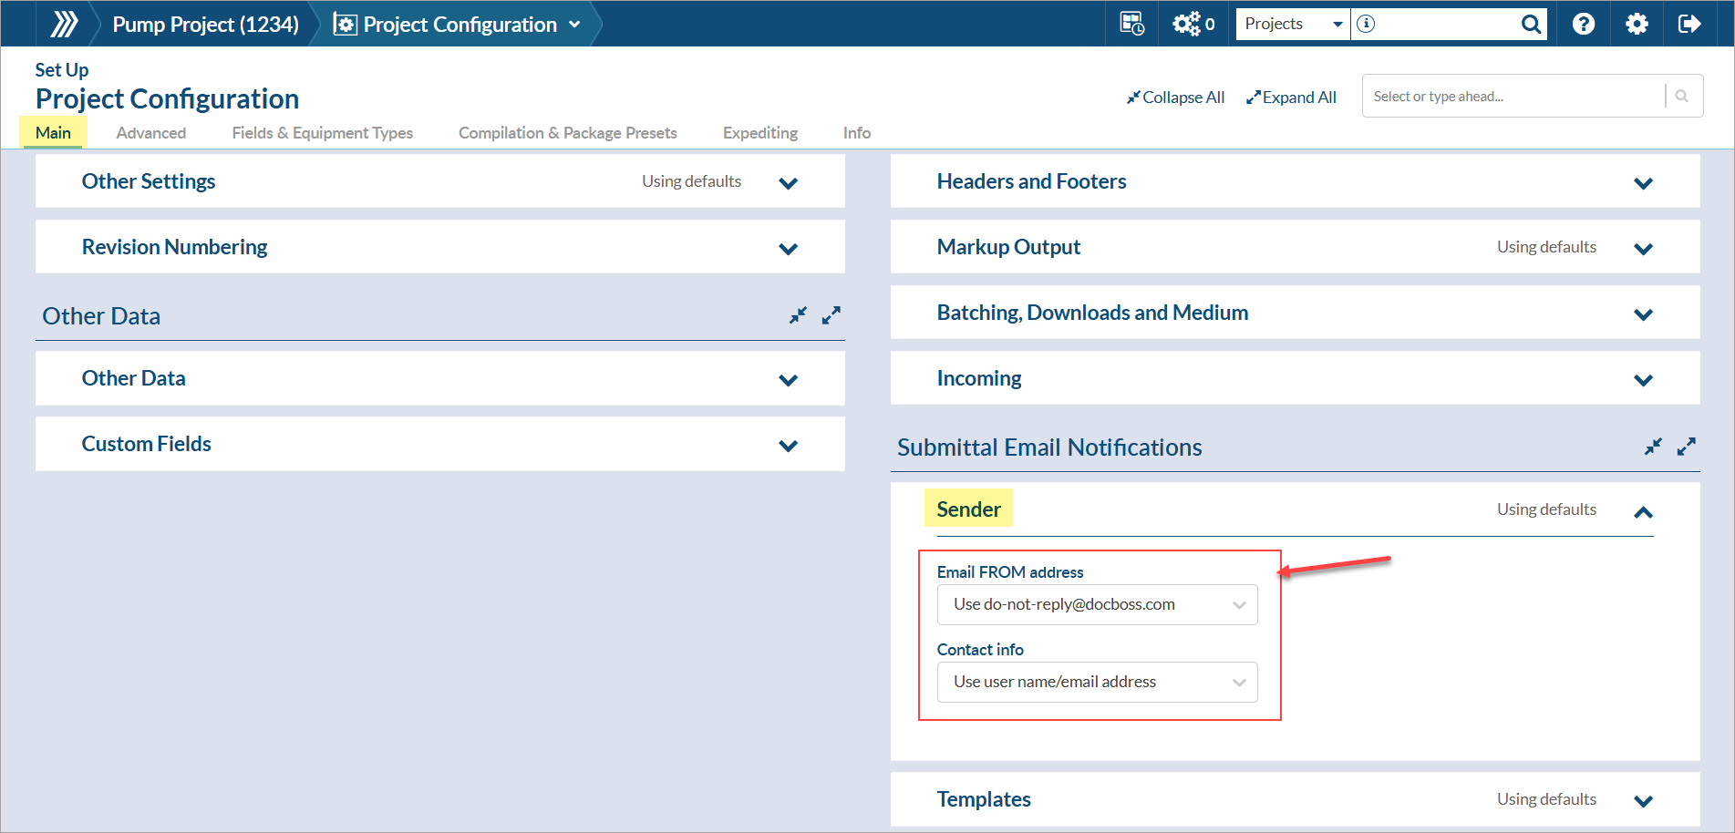Open the settings gear icon
The width and height of the screenshot is (1735, 833).
click(x=1637, y=24)
